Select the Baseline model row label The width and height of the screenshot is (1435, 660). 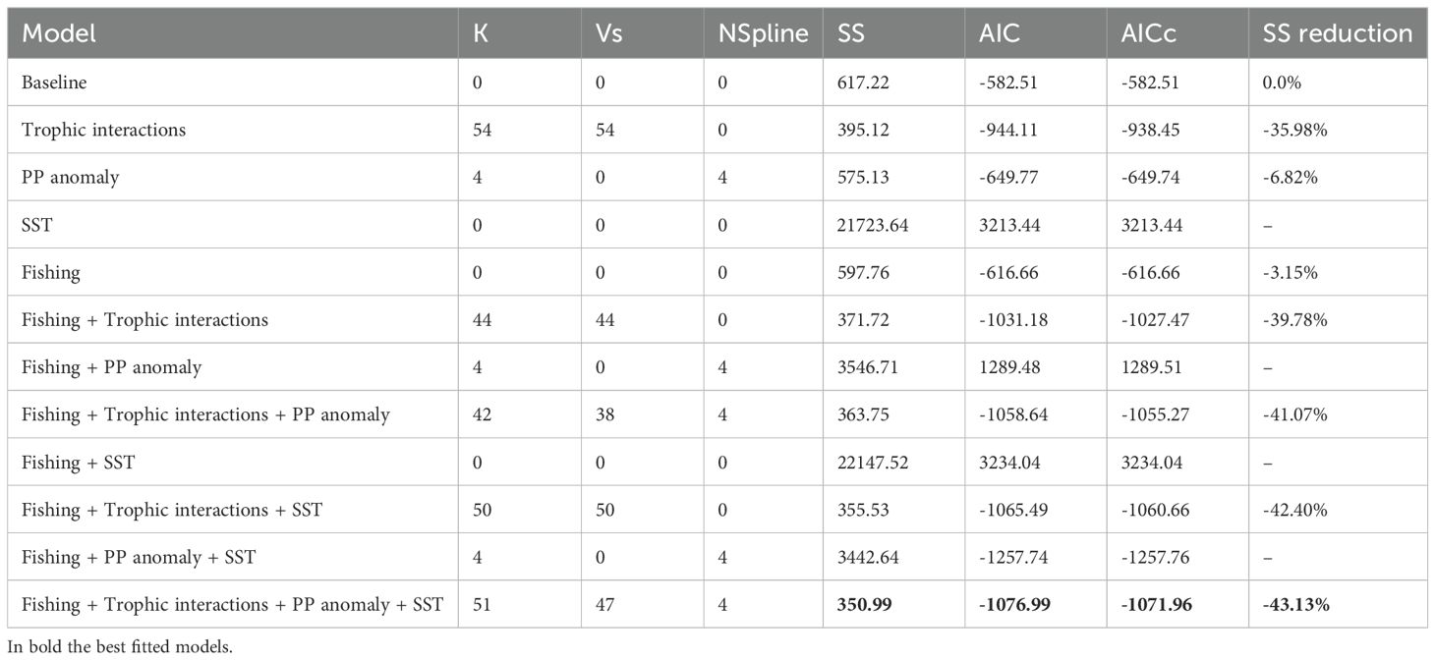pyautogui.click(x=54, y=82)
